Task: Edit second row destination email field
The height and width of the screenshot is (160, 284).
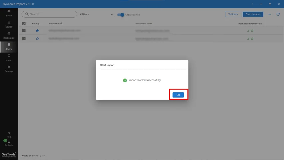Action: point(174,39)
